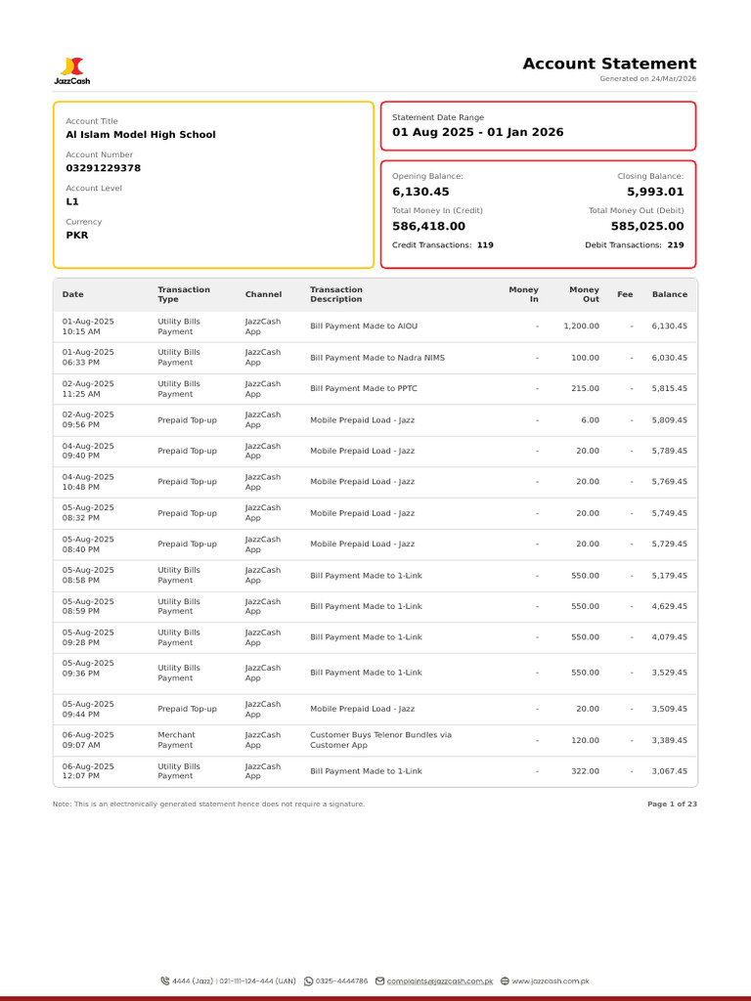
Task: Click the JazzCash logo at the top
Action: click(x=71, y=70)
